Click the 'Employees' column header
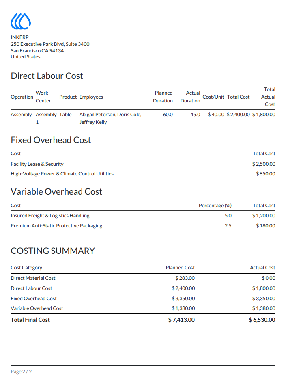286x392 pixels. click(x=91, y=97)
